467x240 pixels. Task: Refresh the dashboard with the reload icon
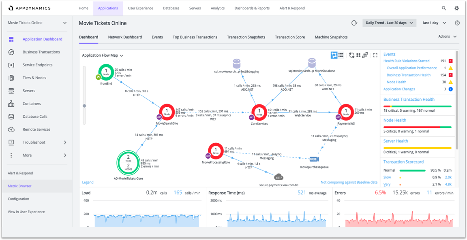click(353, 23)
